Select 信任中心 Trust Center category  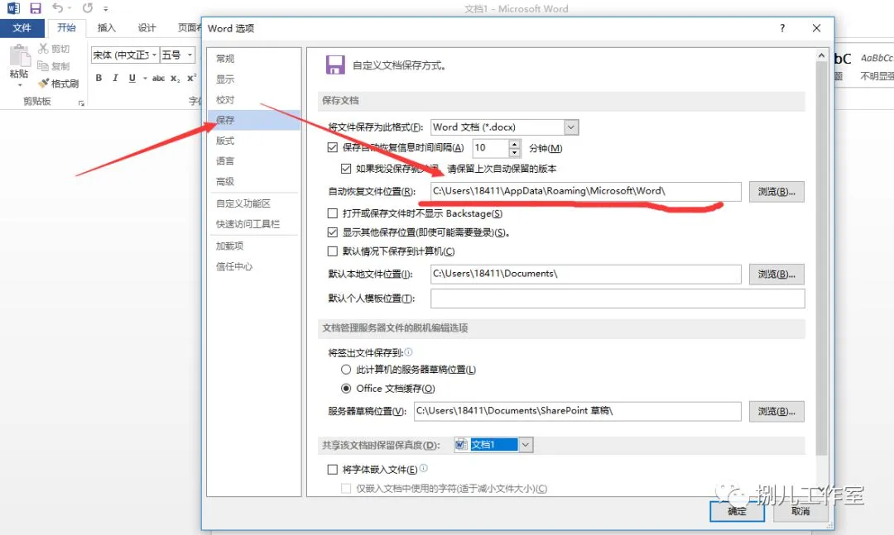(x=254, y=266)
